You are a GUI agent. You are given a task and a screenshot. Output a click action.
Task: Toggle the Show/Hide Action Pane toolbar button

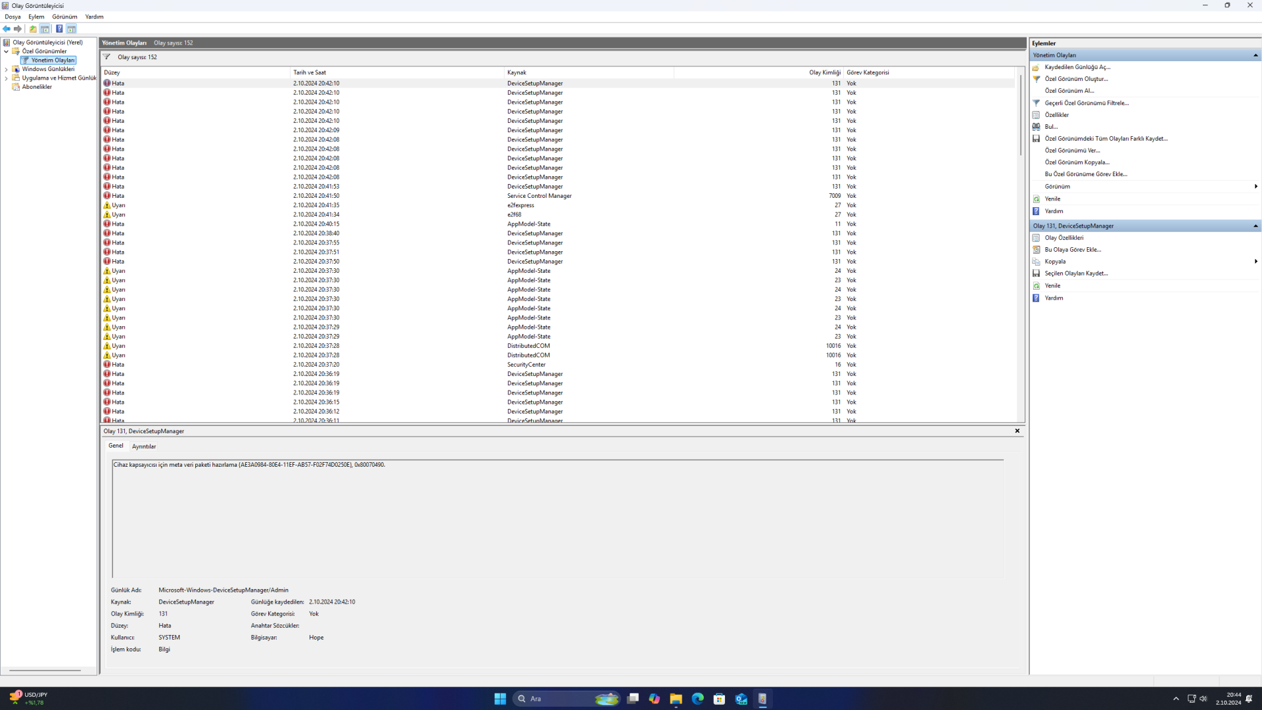pos(72,29)
